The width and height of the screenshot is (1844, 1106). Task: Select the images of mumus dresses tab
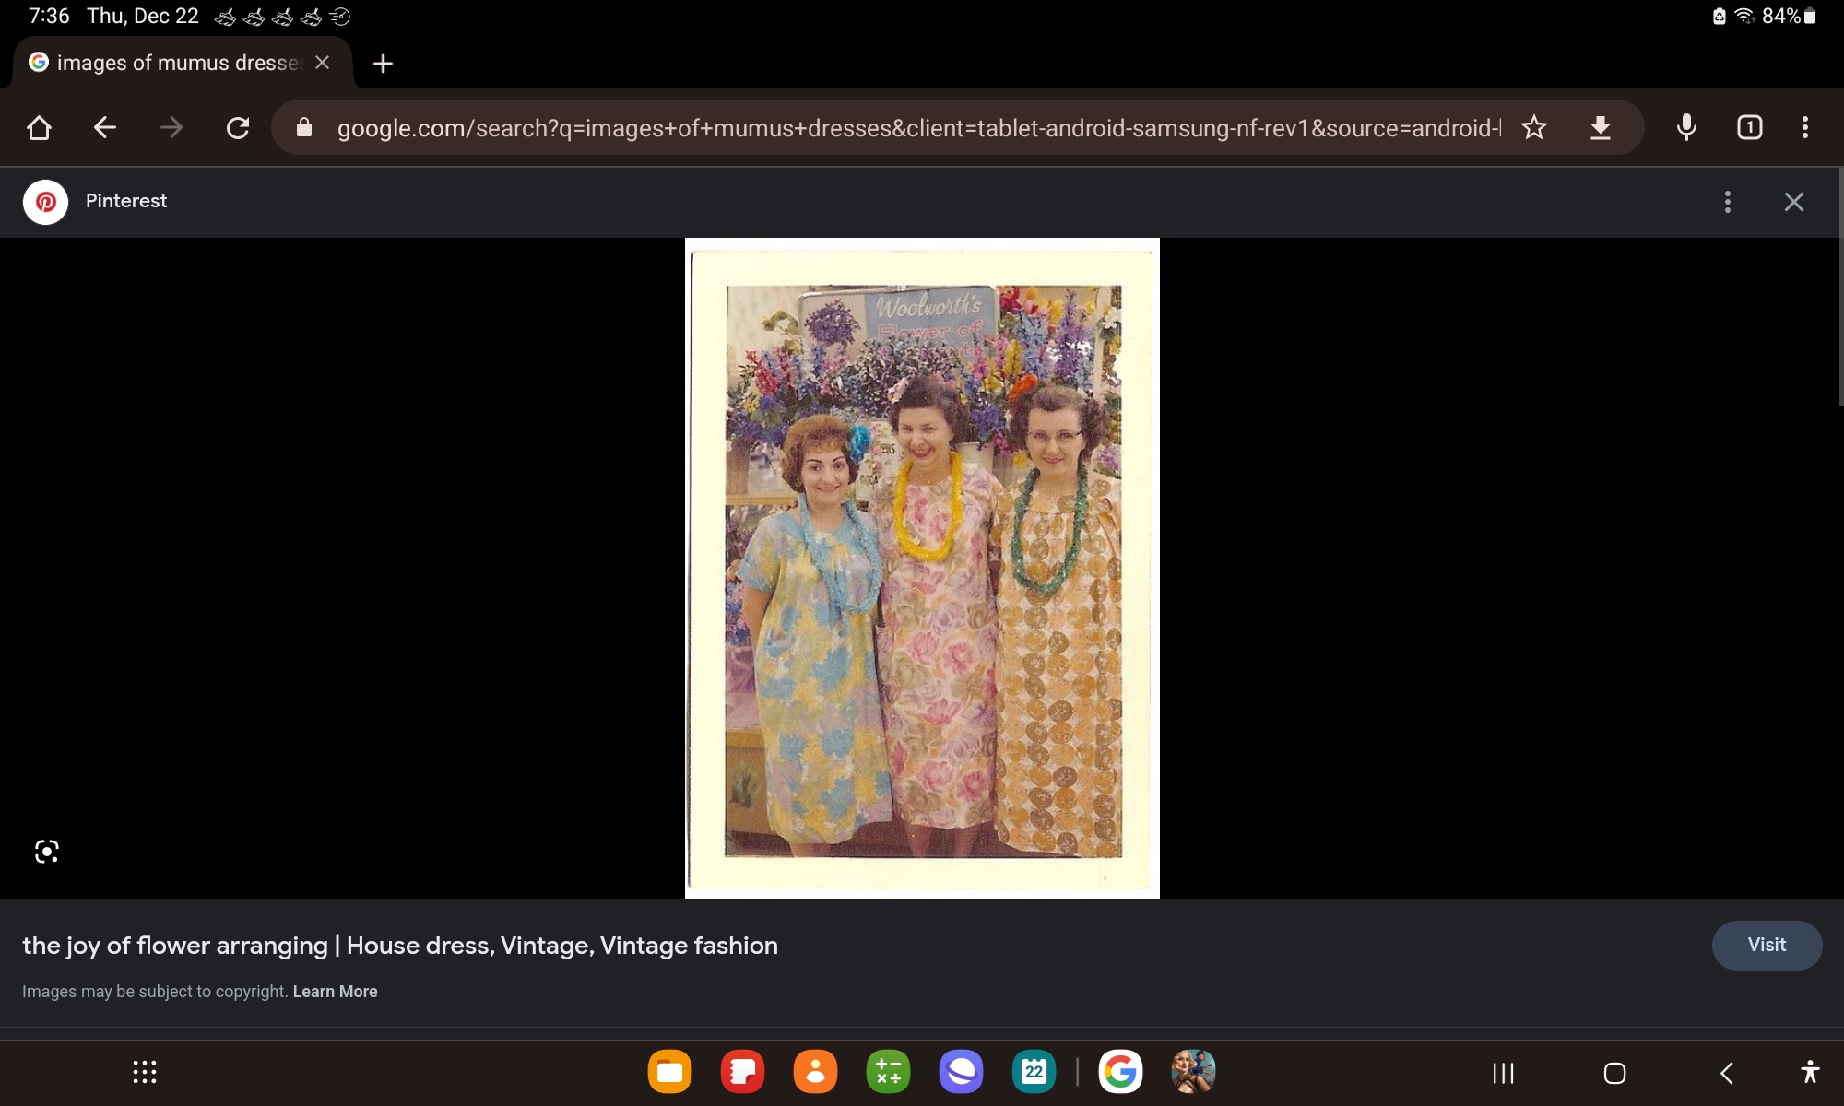click(x=175, y=63)
